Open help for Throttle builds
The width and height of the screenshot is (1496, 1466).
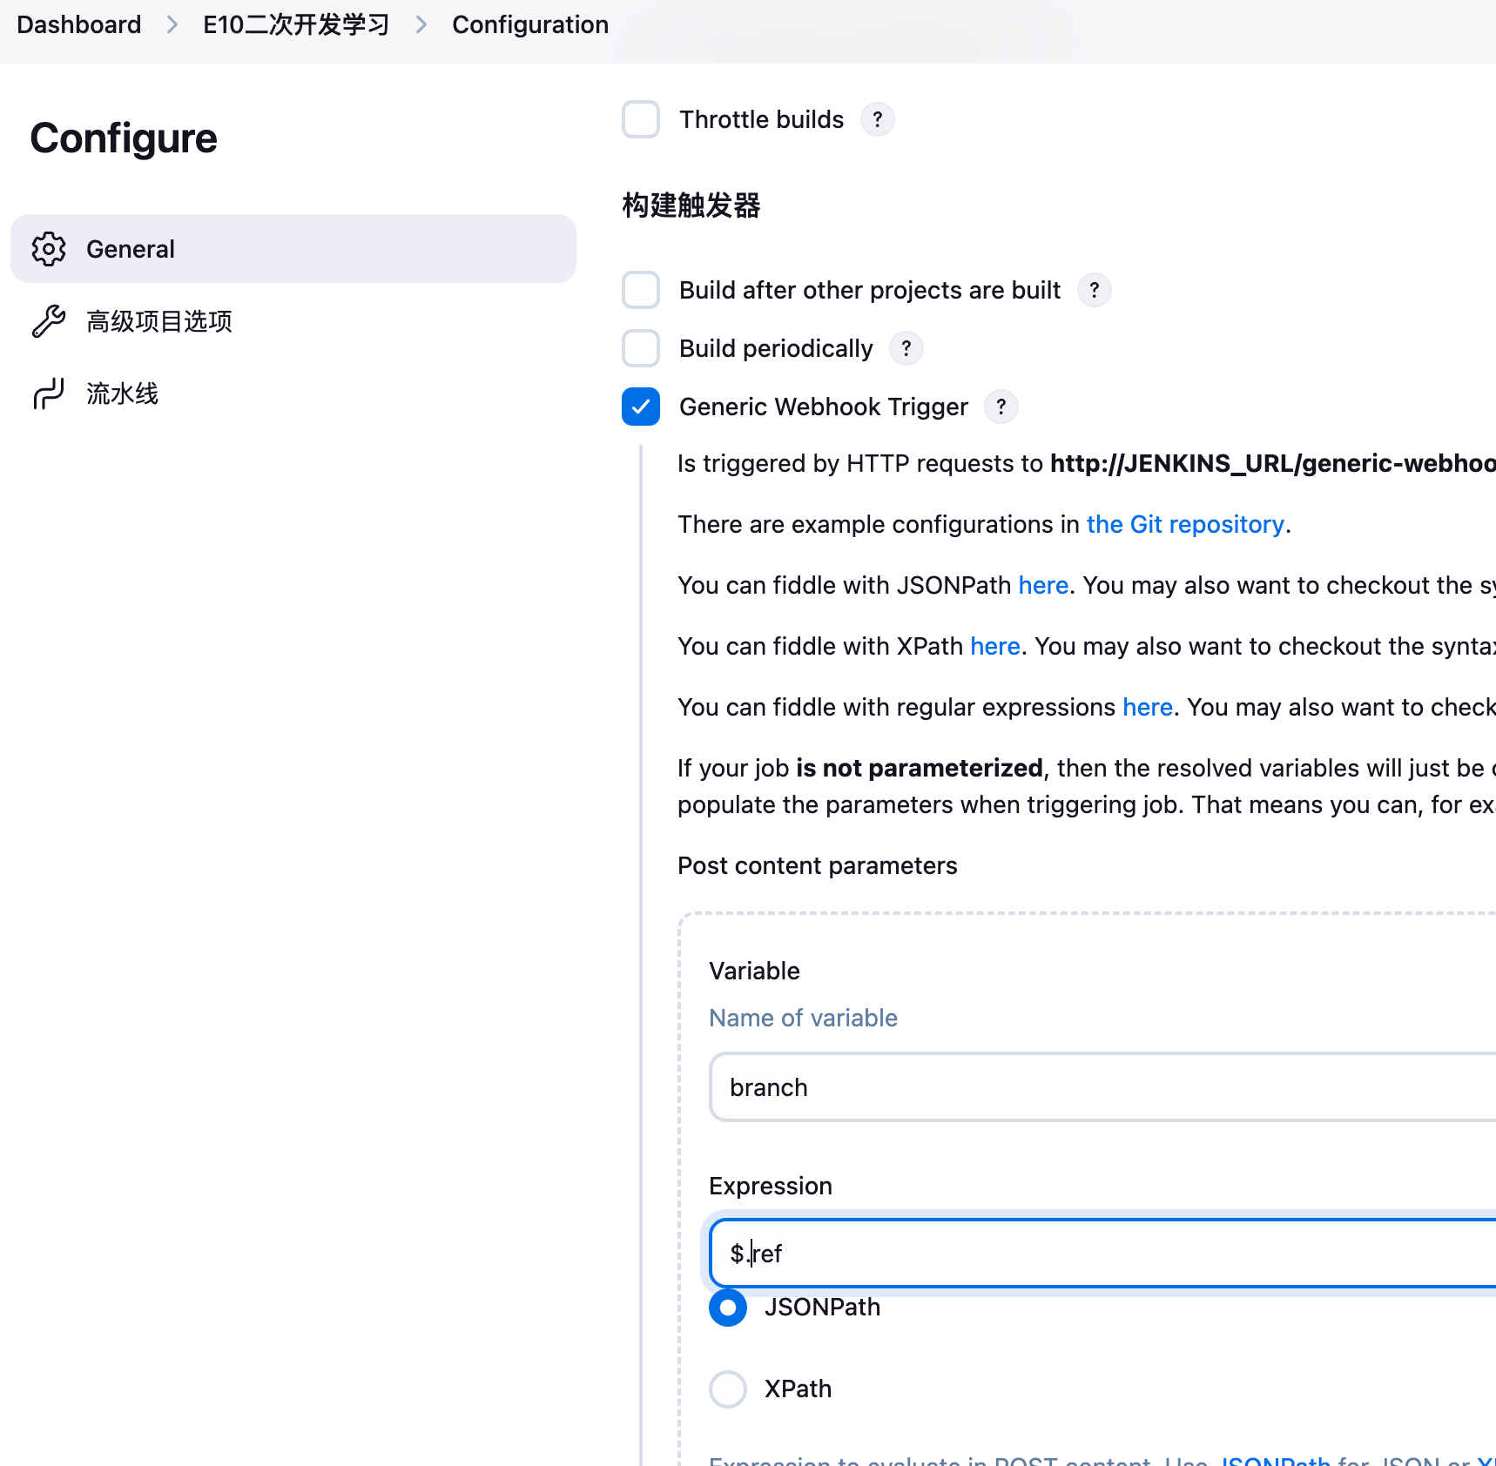[x=877, y=119]
